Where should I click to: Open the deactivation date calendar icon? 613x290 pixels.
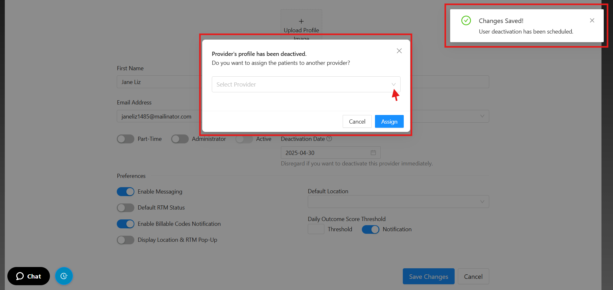click(373, 153)
